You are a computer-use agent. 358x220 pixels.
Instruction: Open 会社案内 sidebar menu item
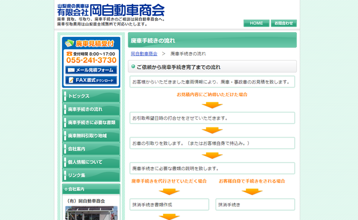pos(91,149)
